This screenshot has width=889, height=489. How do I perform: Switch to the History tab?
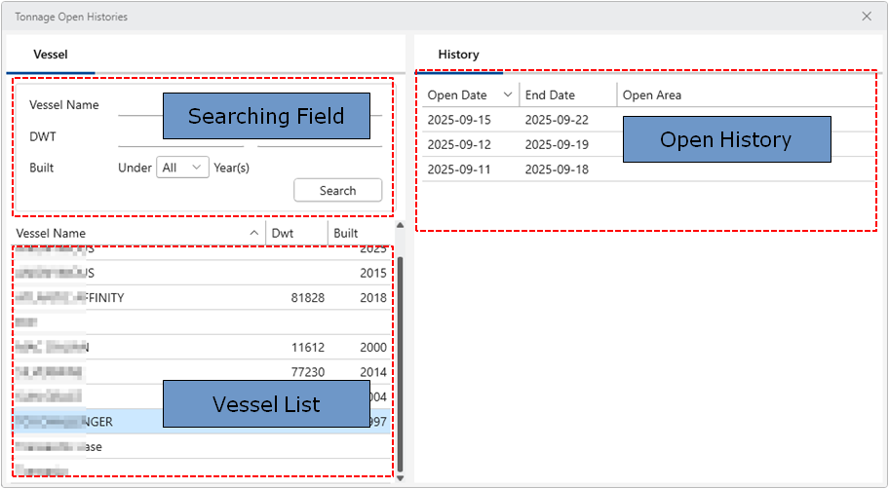pyautogui.click(x=458, y=56)
